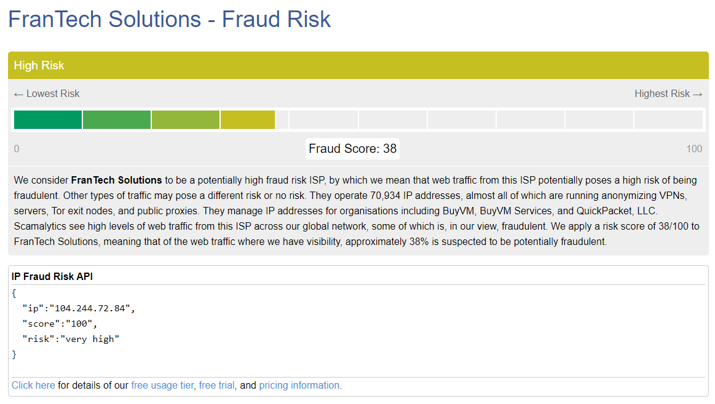Click the "Fraud Score: 38" badge

coord(353,149)
